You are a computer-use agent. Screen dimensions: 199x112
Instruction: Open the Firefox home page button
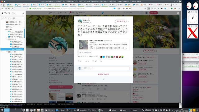point(12,8)
